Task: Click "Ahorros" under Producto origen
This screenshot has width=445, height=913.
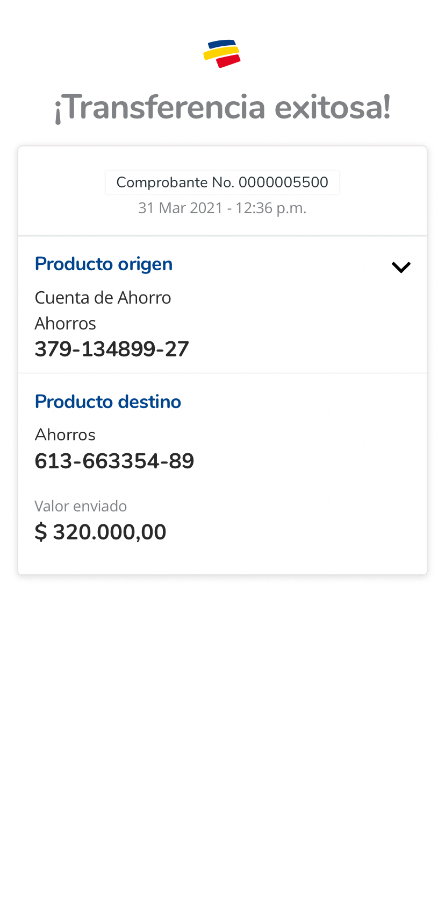Action: click(65, 324)
